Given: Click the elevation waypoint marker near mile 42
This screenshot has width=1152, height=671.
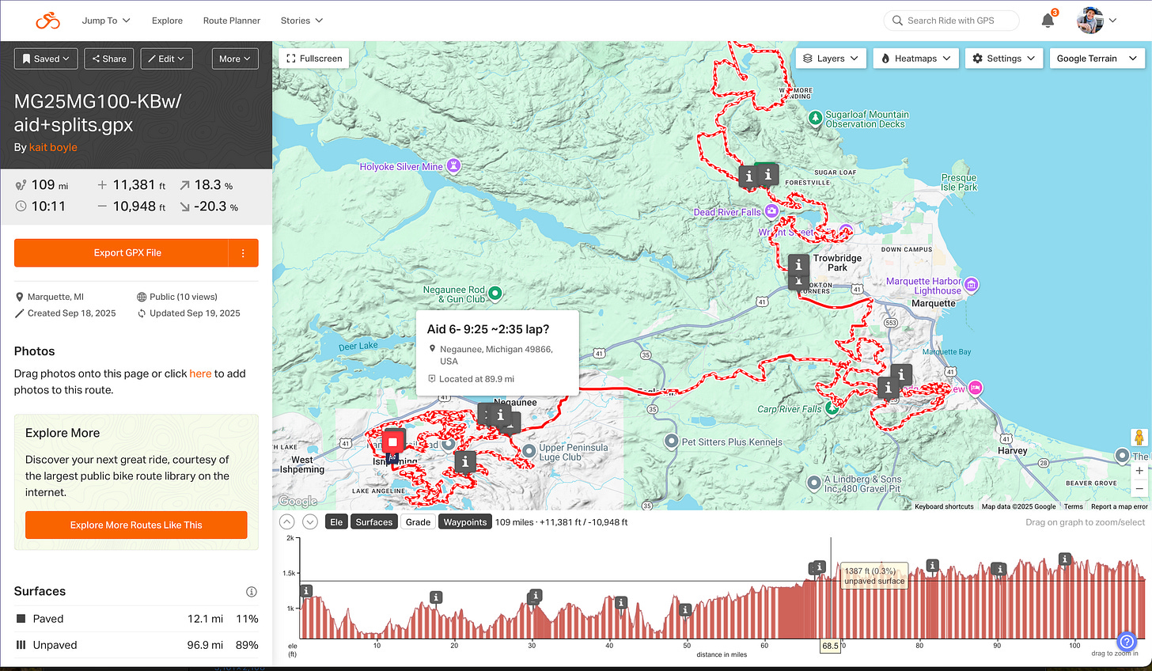Looking at the screenshot, I should [x=621, y=602].
